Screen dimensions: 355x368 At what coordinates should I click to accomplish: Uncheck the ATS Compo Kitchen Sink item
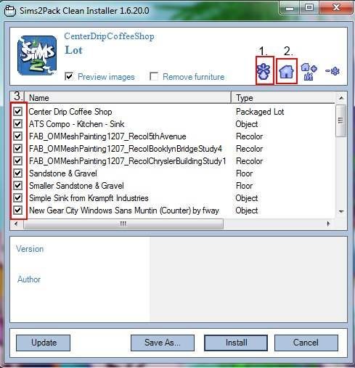pyautogui.click(x=17, y=124)
